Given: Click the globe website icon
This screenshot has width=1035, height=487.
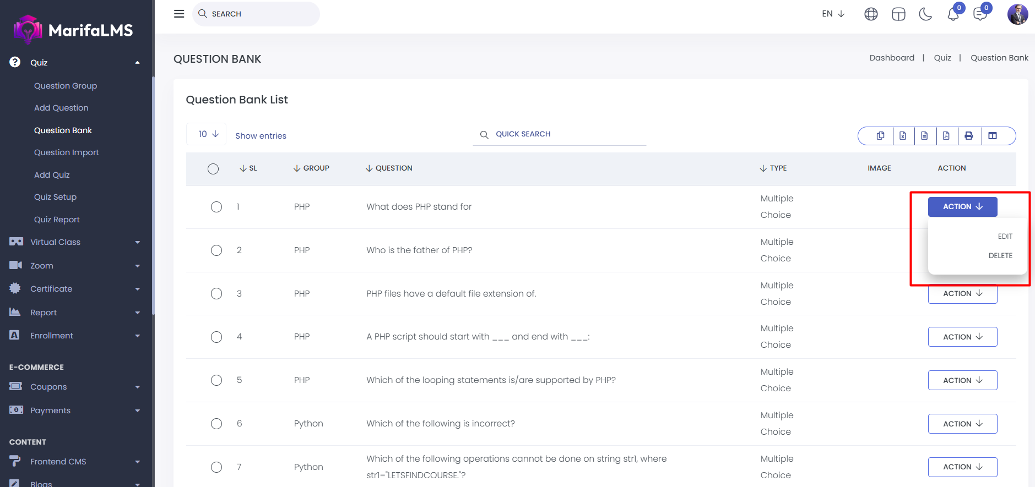Looking at the screenshot, I should coord(871,14).
